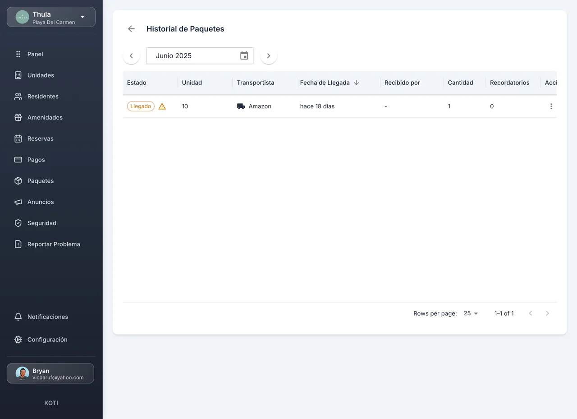577x419 pixels.
Task: Sort by the Estado column header
Action: coord(137,83)
